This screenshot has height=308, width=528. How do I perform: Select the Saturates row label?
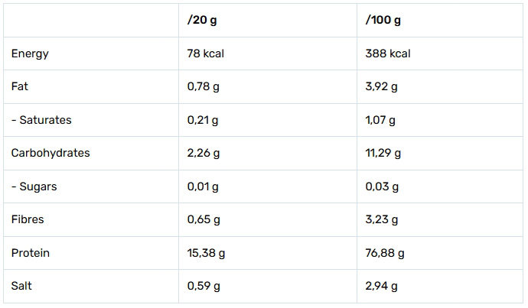coord(41,120)
